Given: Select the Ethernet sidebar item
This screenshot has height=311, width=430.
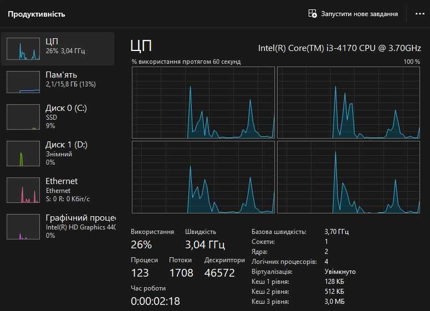Looking at the screenshot, I should pos(58,190).
